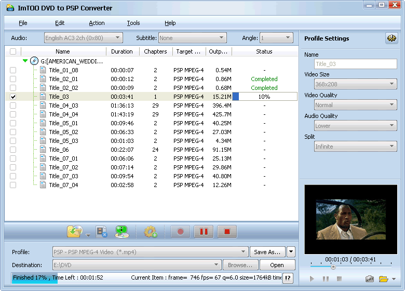
Task: Select the Title_07_02 row
Action: click(x=152, y=167)
